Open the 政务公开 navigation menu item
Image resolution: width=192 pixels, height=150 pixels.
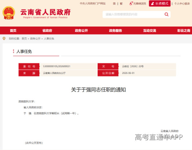81,30
